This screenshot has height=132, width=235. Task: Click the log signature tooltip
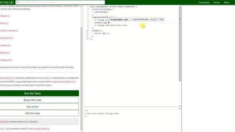pyautogui.click(x=136, y=19)
